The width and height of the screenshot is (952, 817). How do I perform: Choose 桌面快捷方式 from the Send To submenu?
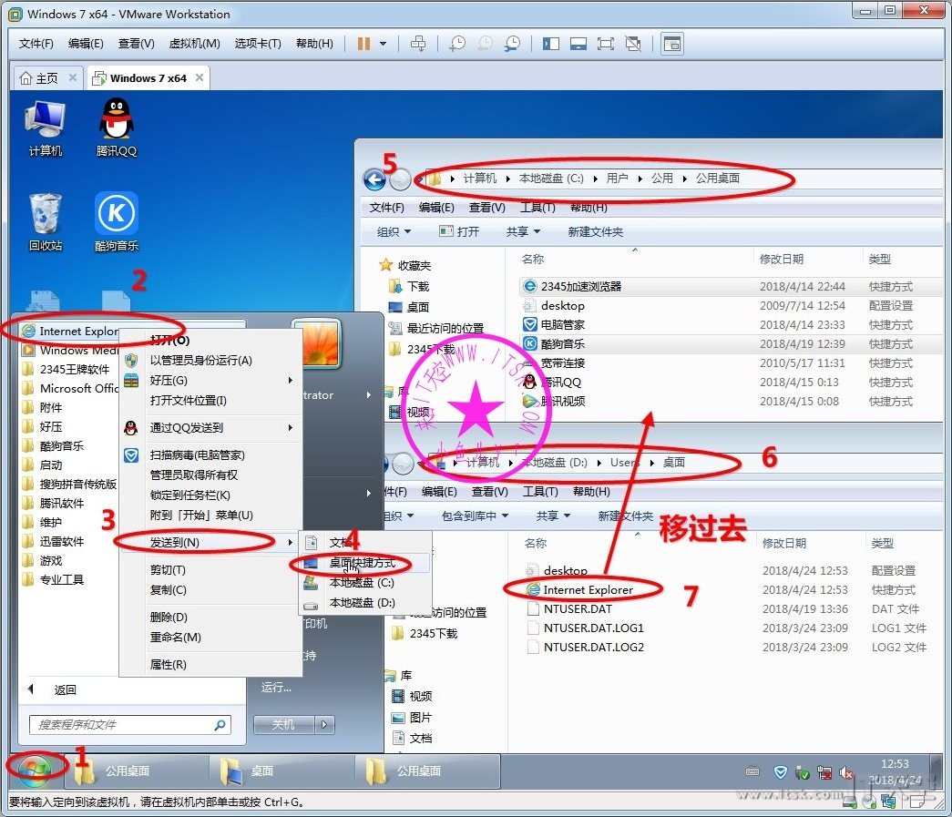pyautogui.click(x=362, y=564)
